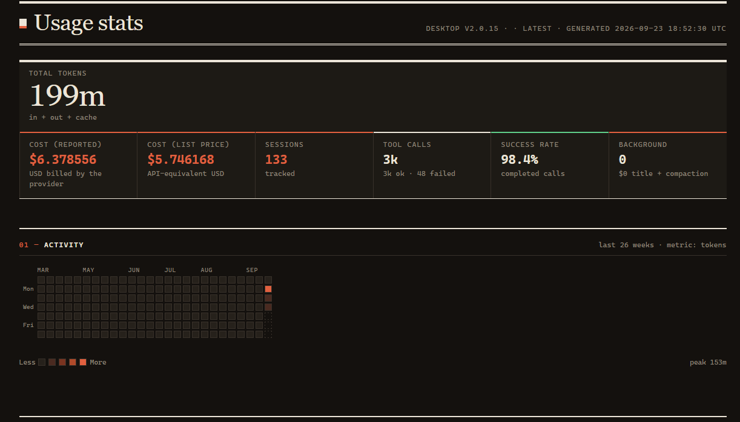Click the MAR month label on heatmap

click(43, 270)
